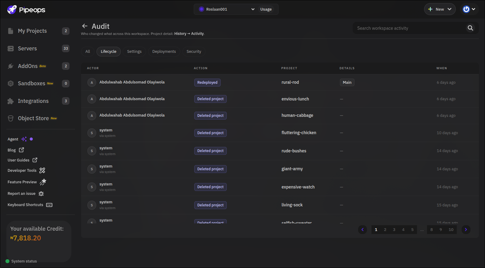
Task: Click Keyboard Shortcuts keyboard icon
Action: pyautogui.click(x=49, y=205)
